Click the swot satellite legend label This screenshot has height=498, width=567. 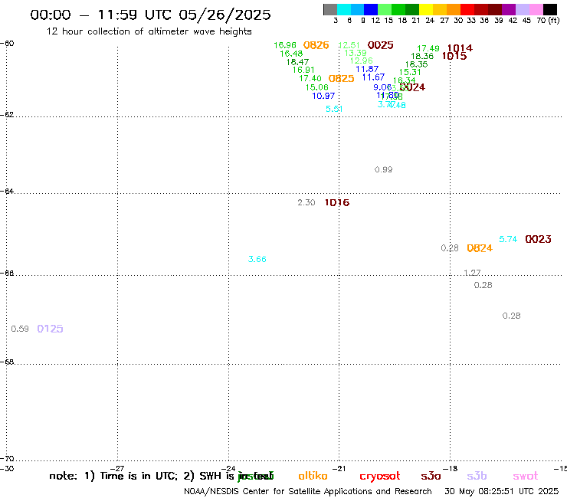pyautogui.click(x=526, y=477)
